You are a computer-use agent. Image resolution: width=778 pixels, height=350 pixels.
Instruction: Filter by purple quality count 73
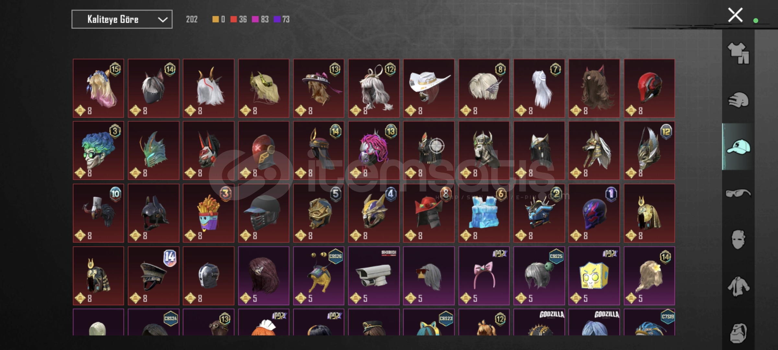pyautogui.click(x=282, y=19)
